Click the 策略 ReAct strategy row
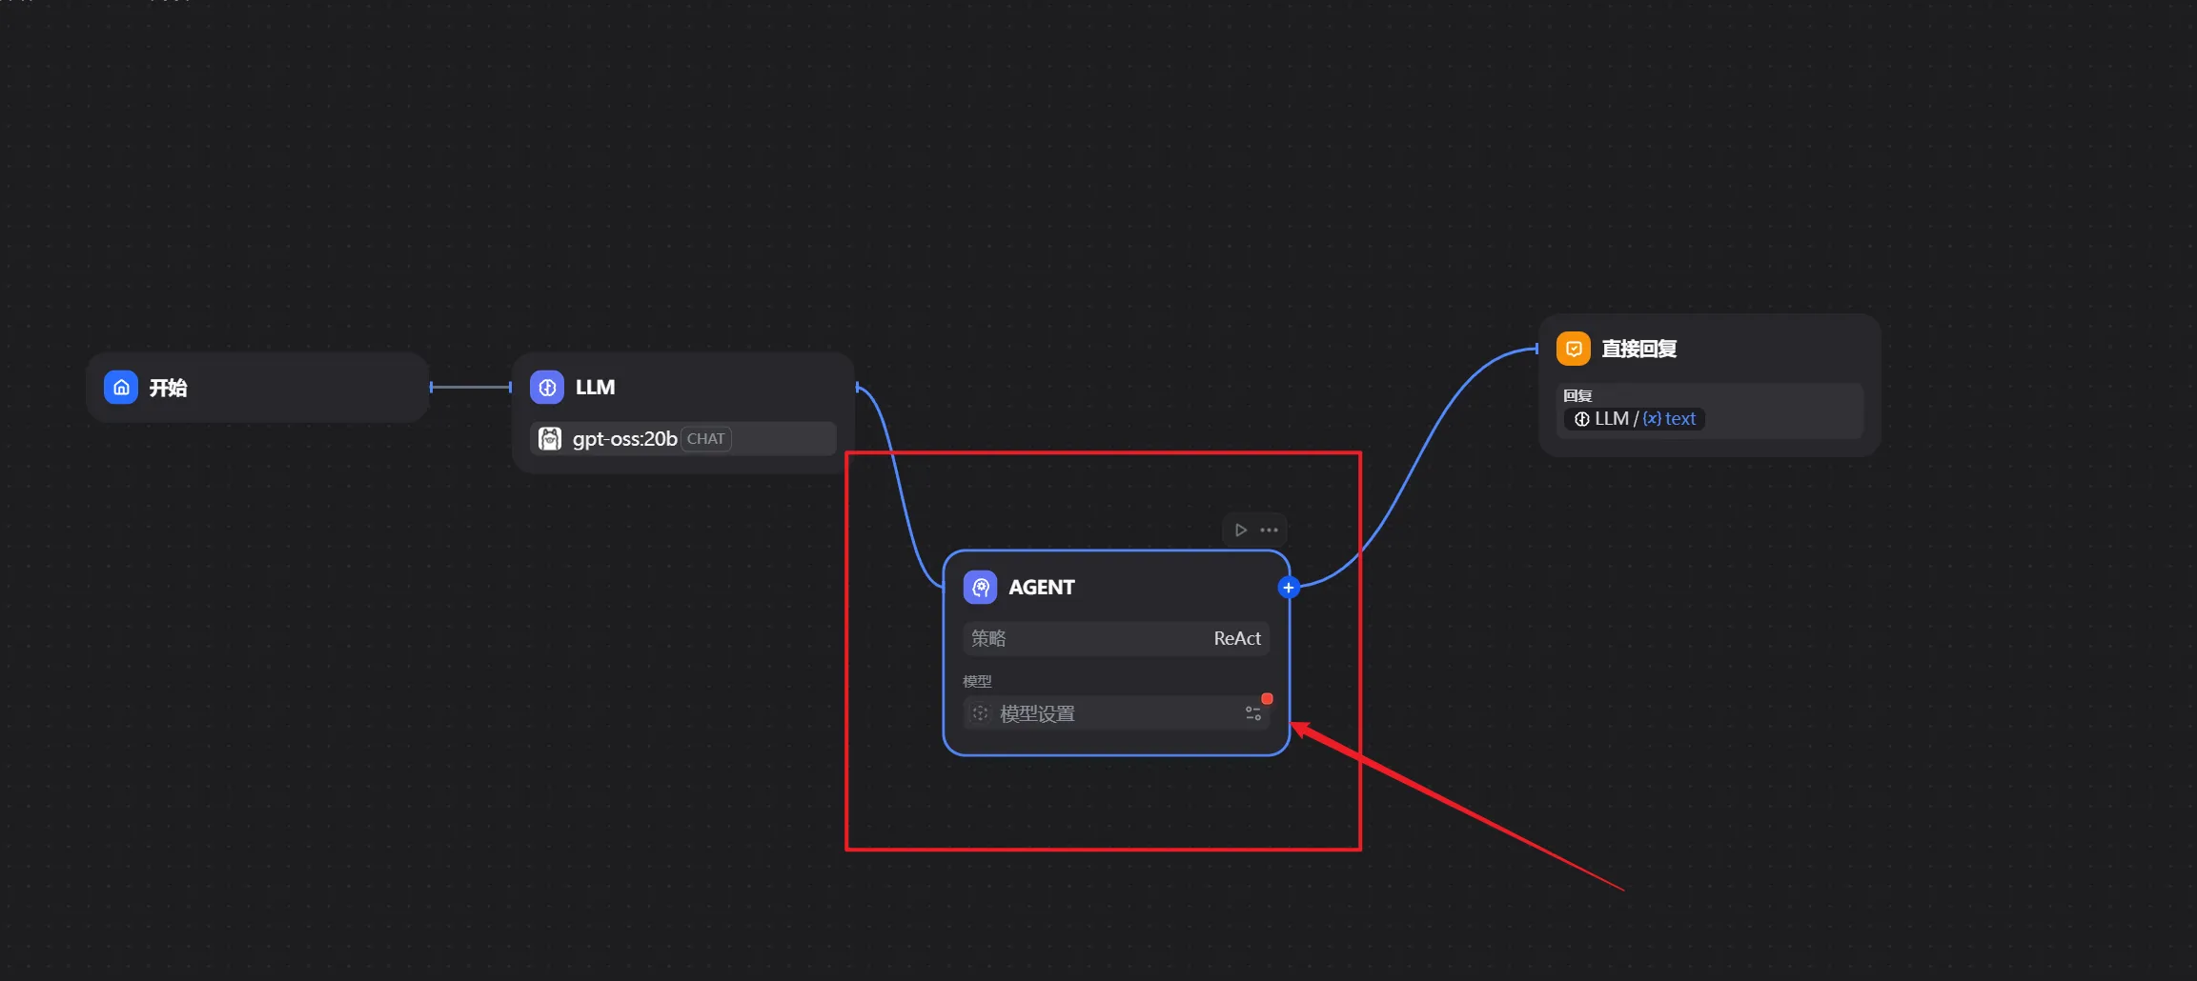 (1115, 638)
